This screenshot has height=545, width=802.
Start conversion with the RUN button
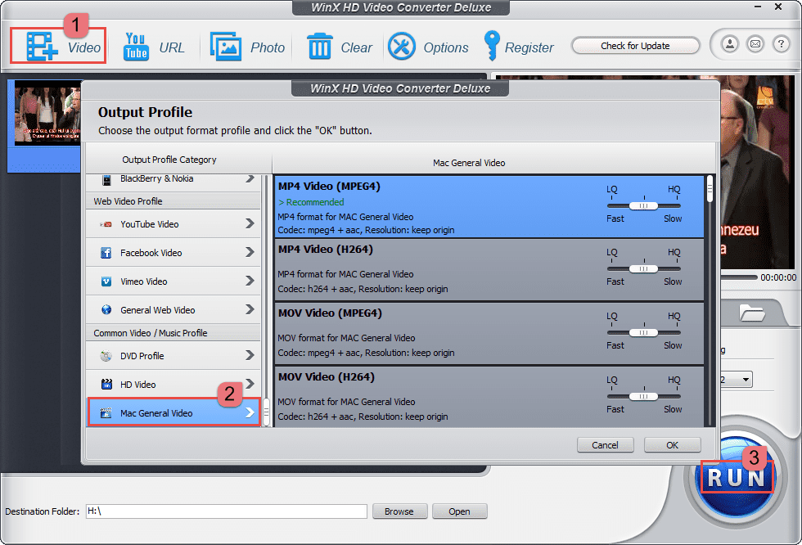point(736,478)
